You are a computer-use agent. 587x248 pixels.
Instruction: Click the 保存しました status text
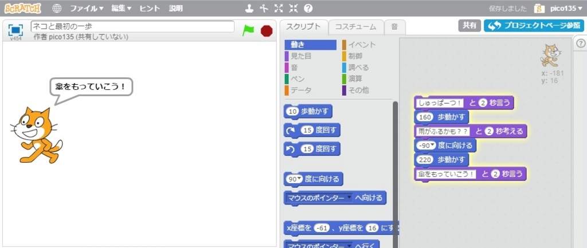pyautogui.click(x=508, y=8)
